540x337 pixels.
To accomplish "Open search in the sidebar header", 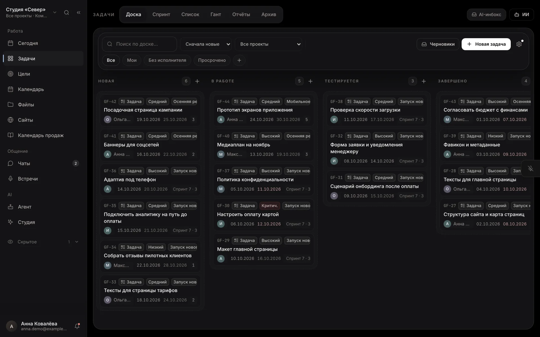I will [x=66, y=12].
